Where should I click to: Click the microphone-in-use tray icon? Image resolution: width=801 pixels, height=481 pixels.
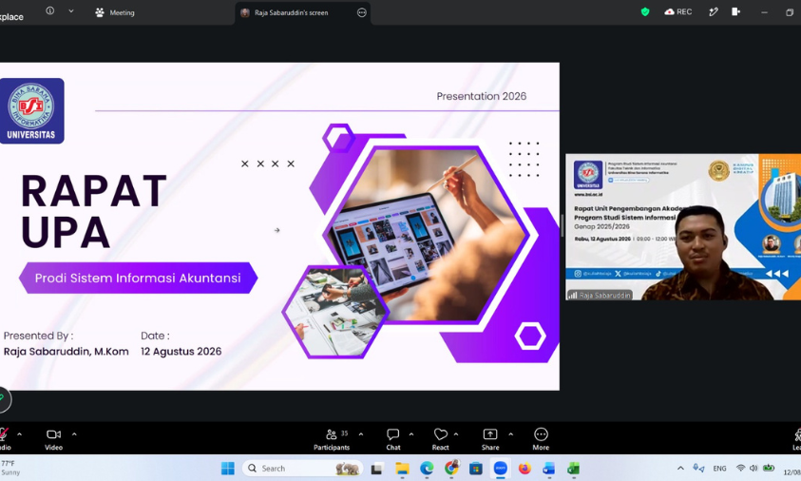click(x=698, y=469)
